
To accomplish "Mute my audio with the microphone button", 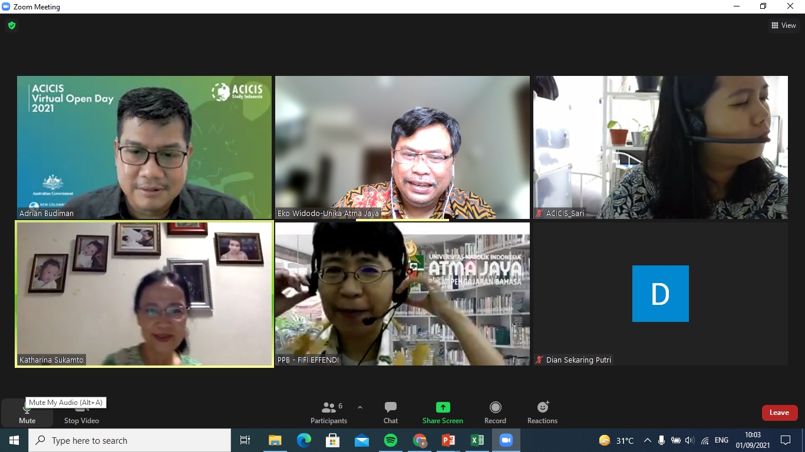I will coord(27,413).
